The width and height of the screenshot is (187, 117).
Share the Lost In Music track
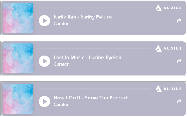pyautogui.click(x=179, y=61)
